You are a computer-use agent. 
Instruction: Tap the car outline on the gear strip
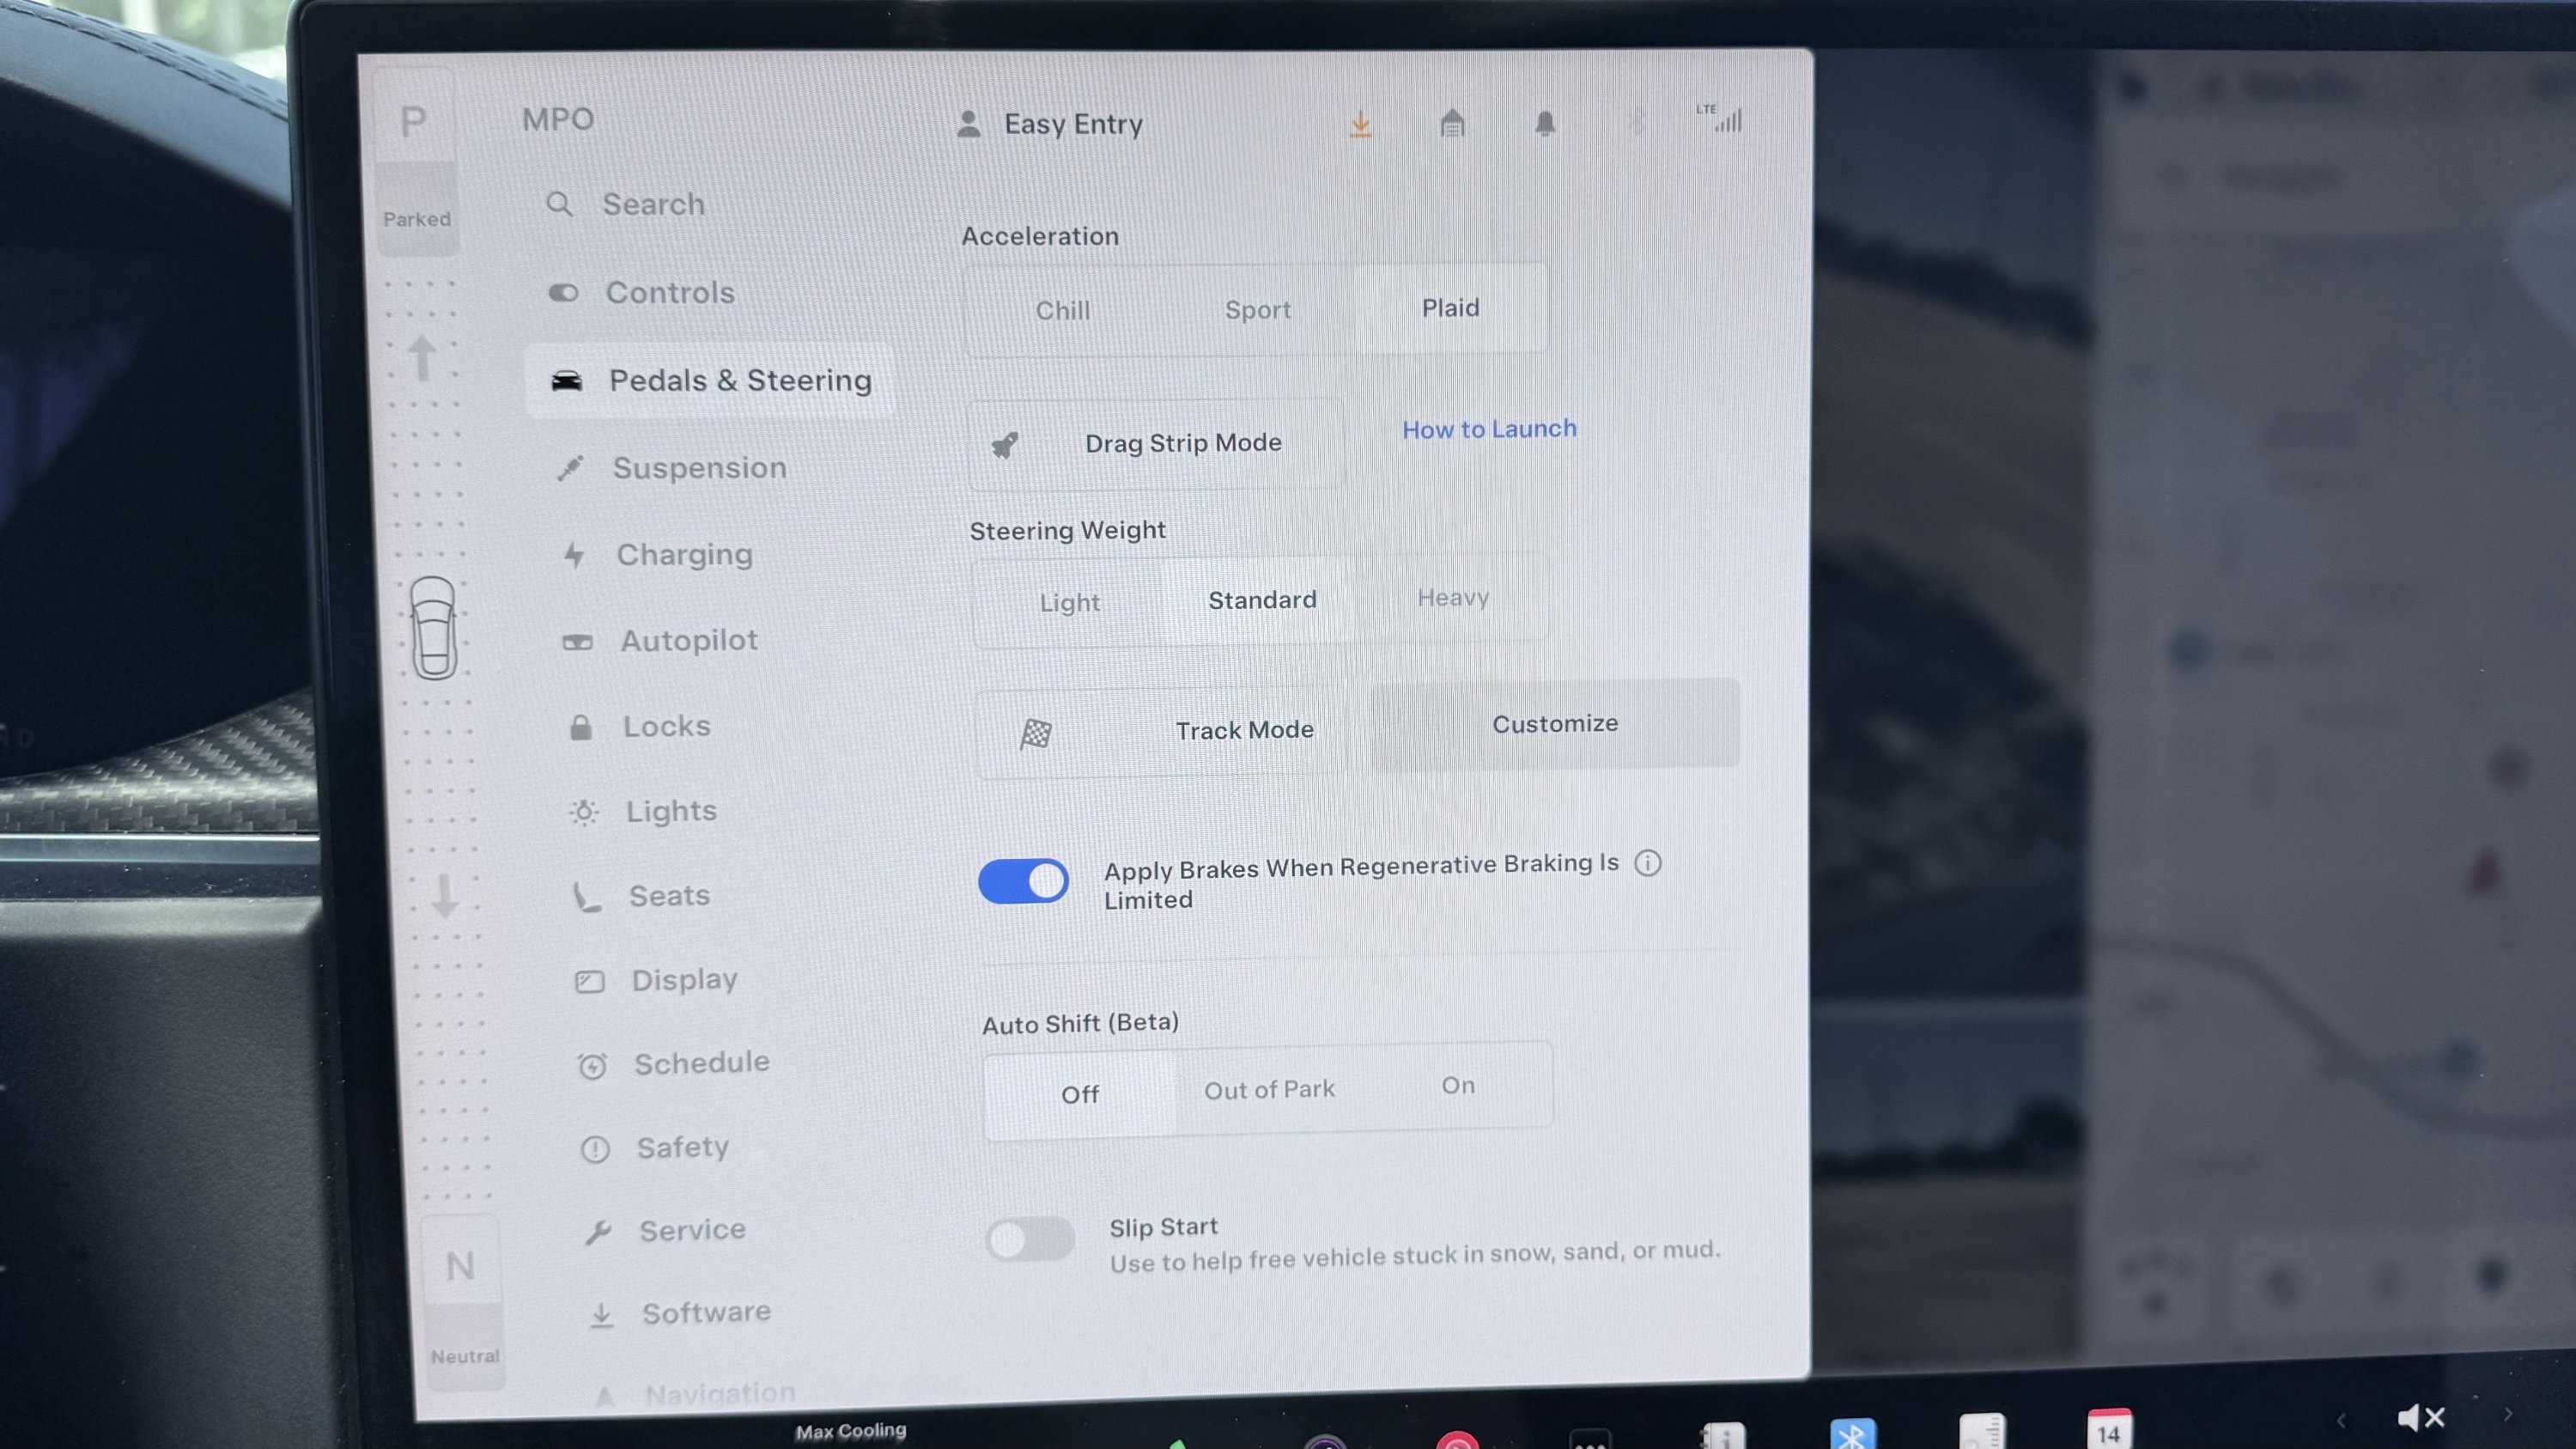(x=434, y=628)
